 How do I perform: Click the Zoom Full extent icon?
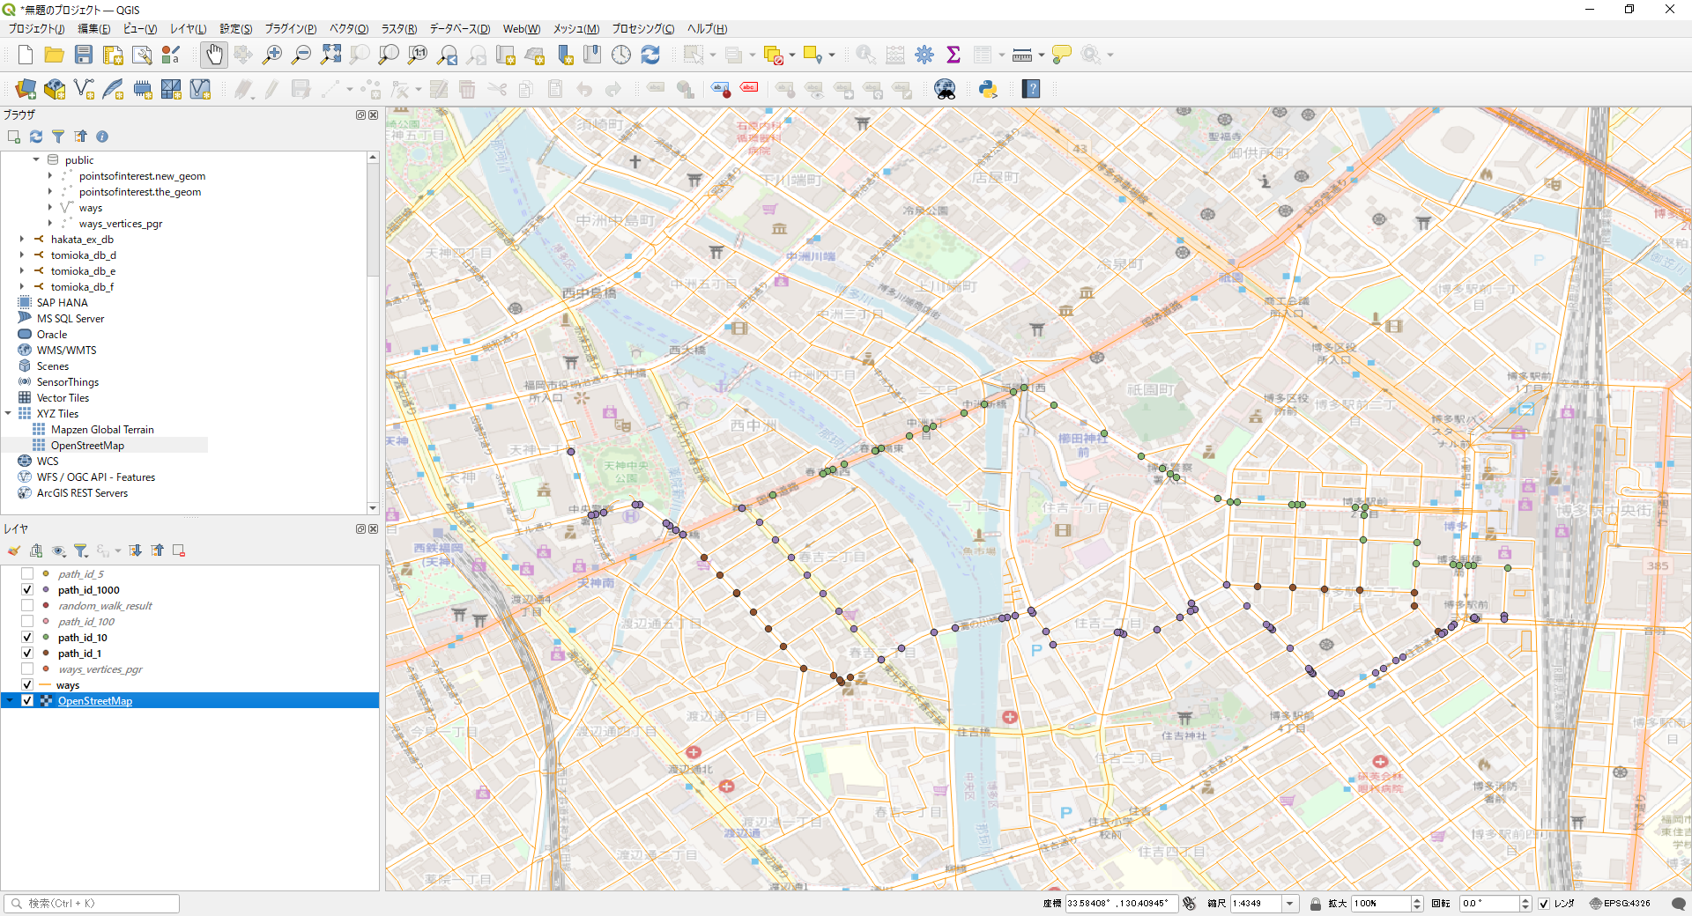pos(330,55)
